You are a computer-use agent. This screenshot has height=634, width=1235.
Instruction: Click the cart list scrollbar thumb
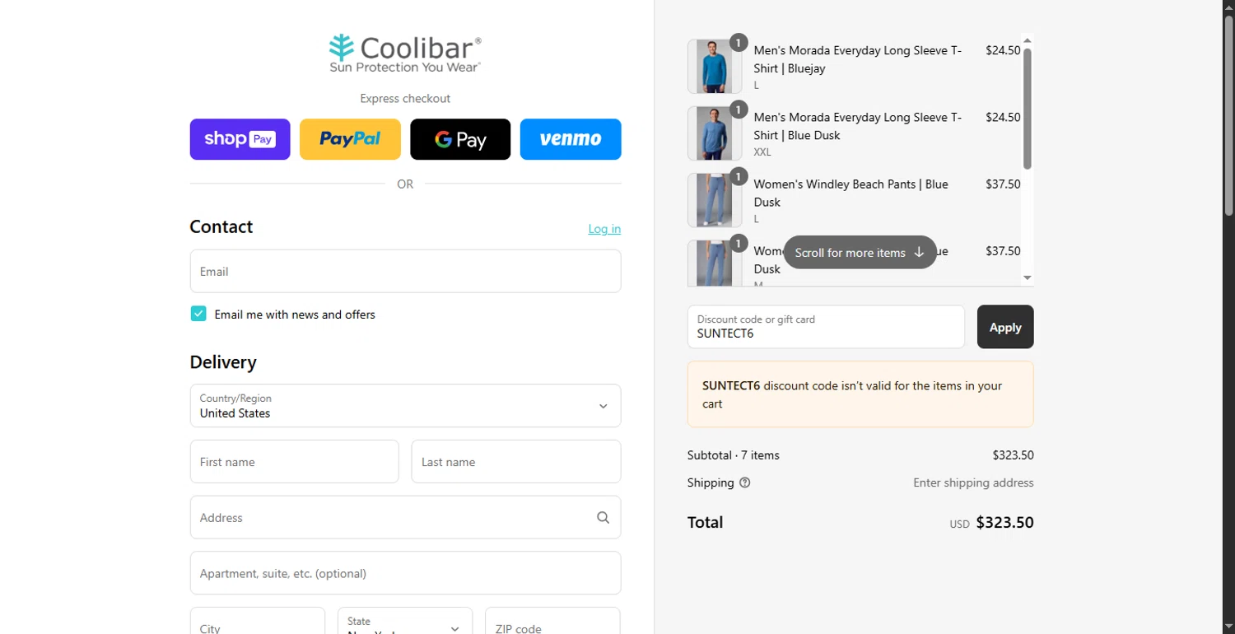[1028, 108]
